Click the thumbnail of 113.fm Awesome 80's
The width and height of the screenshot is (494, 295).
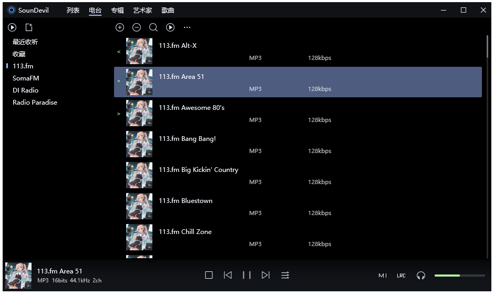(139, 113)
